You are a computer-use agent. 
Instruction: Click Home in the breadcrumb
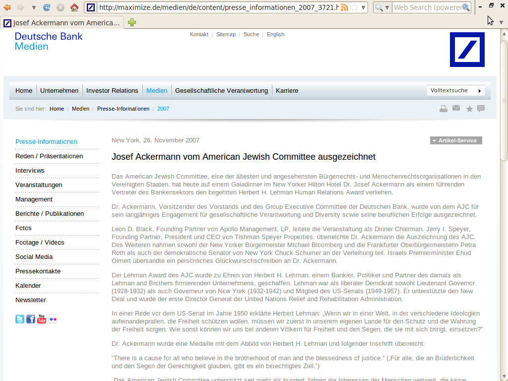coord(57,109)
